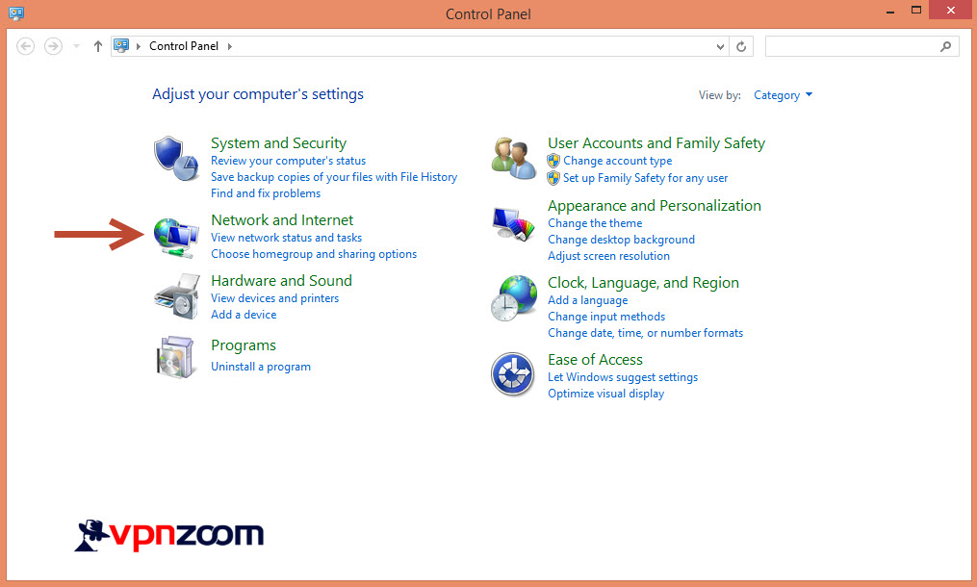
Task: Select Change desktop background
Action: point(621,240)
